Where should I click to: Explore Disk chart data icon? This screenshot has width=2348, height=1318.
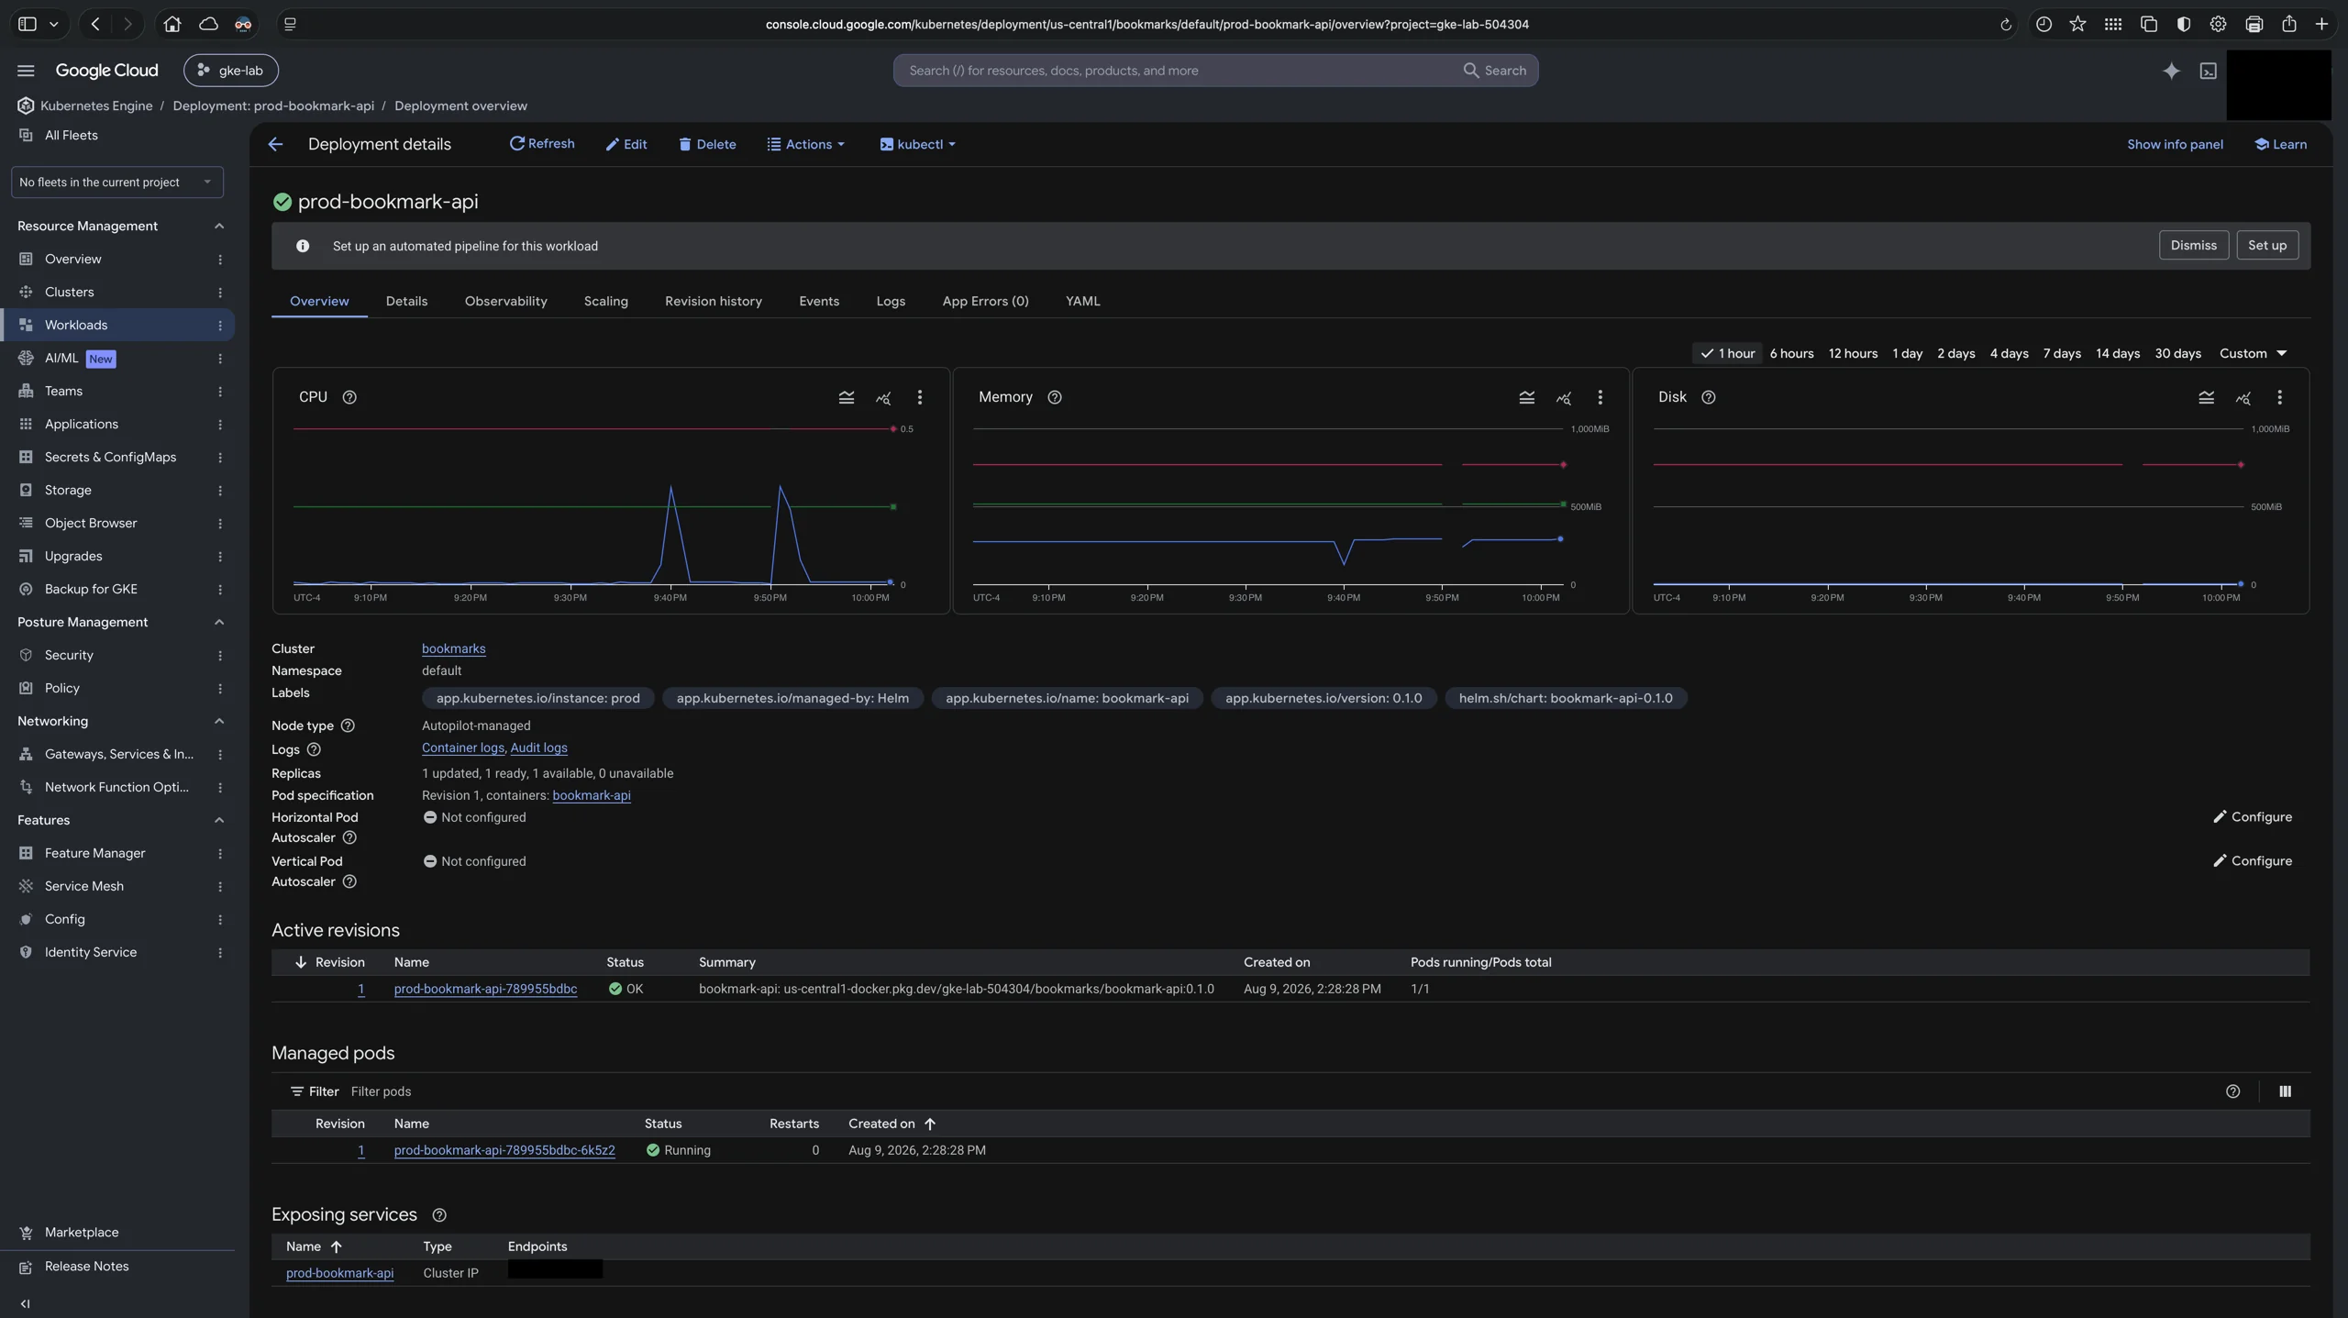2243,397
